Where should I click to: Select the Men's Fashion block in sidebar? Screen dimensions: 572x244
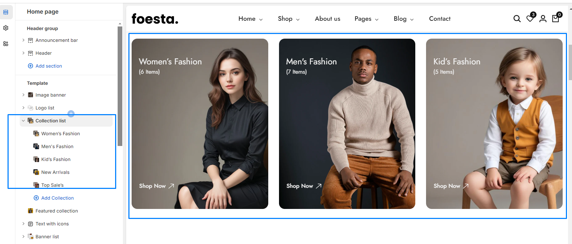(x=57, y=146)
